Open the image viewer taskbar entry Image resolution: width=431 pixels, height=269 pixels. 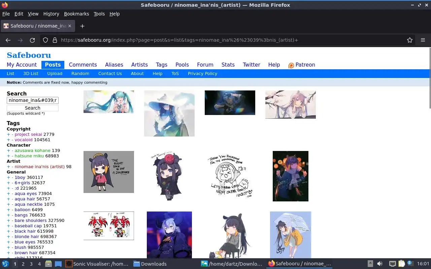click(232, 264)
